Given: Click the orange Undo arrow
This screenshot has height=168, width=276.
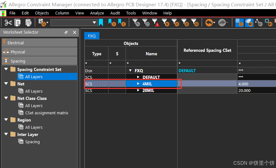Looking at the screenshot, I should pos(209,23).
